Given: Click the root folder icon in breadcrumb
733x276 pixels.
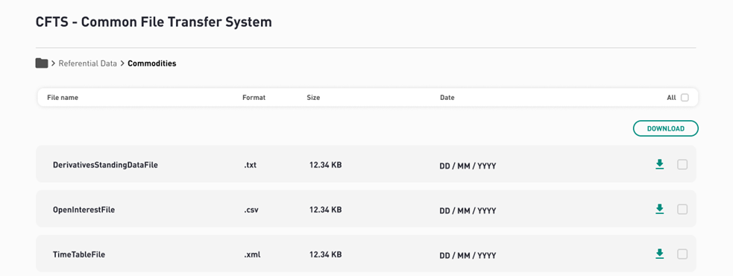Looking at the screenshot, I should [42, 63].
